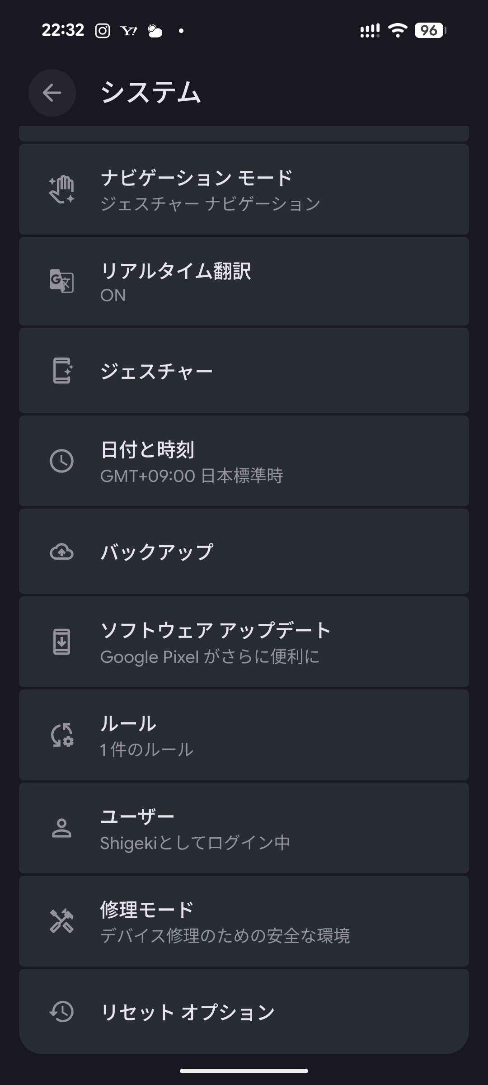The width and height of the screenshot is (488, 1085).
Task: Open ユーザー settings for Shigeki
Action: pos(244,829)
